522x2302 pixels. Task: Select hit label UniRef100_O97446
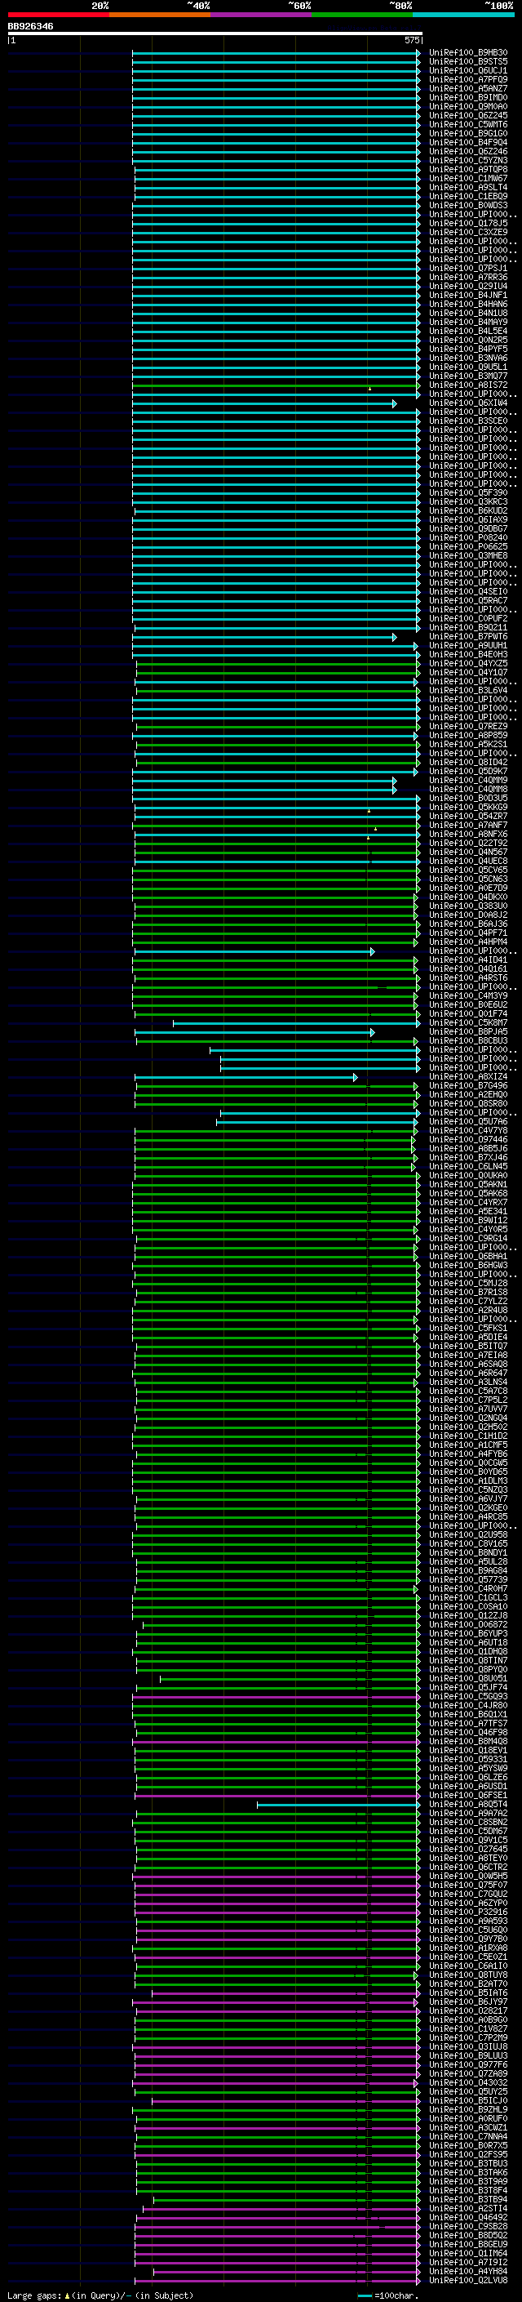468,1139
